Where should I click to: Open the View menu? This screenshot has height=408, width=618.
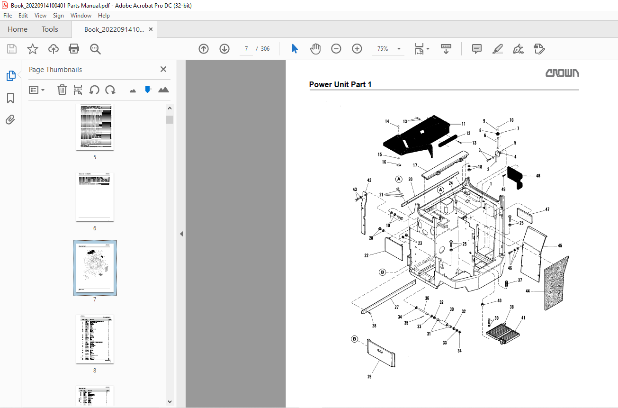coord(40,16)
